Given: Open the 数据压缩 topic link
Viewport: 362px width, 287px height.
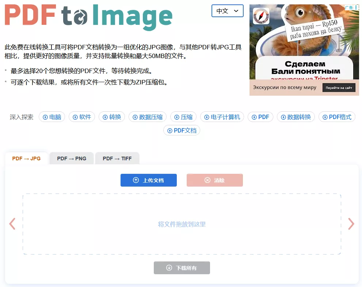Looking at the screenshot, I should tap(148, 117).
